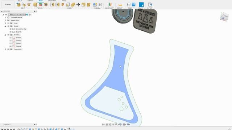This screenshot has height=130, width=232.
Task: Click the Orbit navigation icon
Action: [x=103, y=124]
